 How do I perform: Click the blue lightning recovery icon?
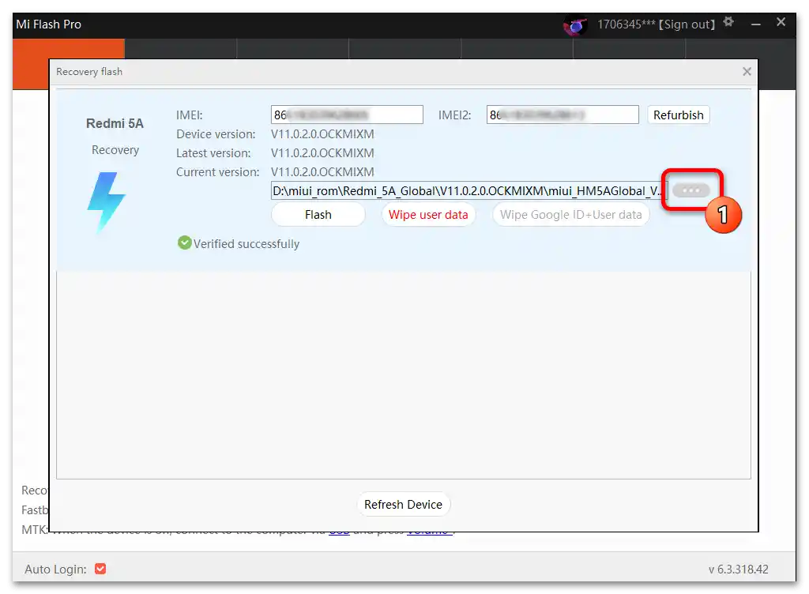(x=106, y=201)
